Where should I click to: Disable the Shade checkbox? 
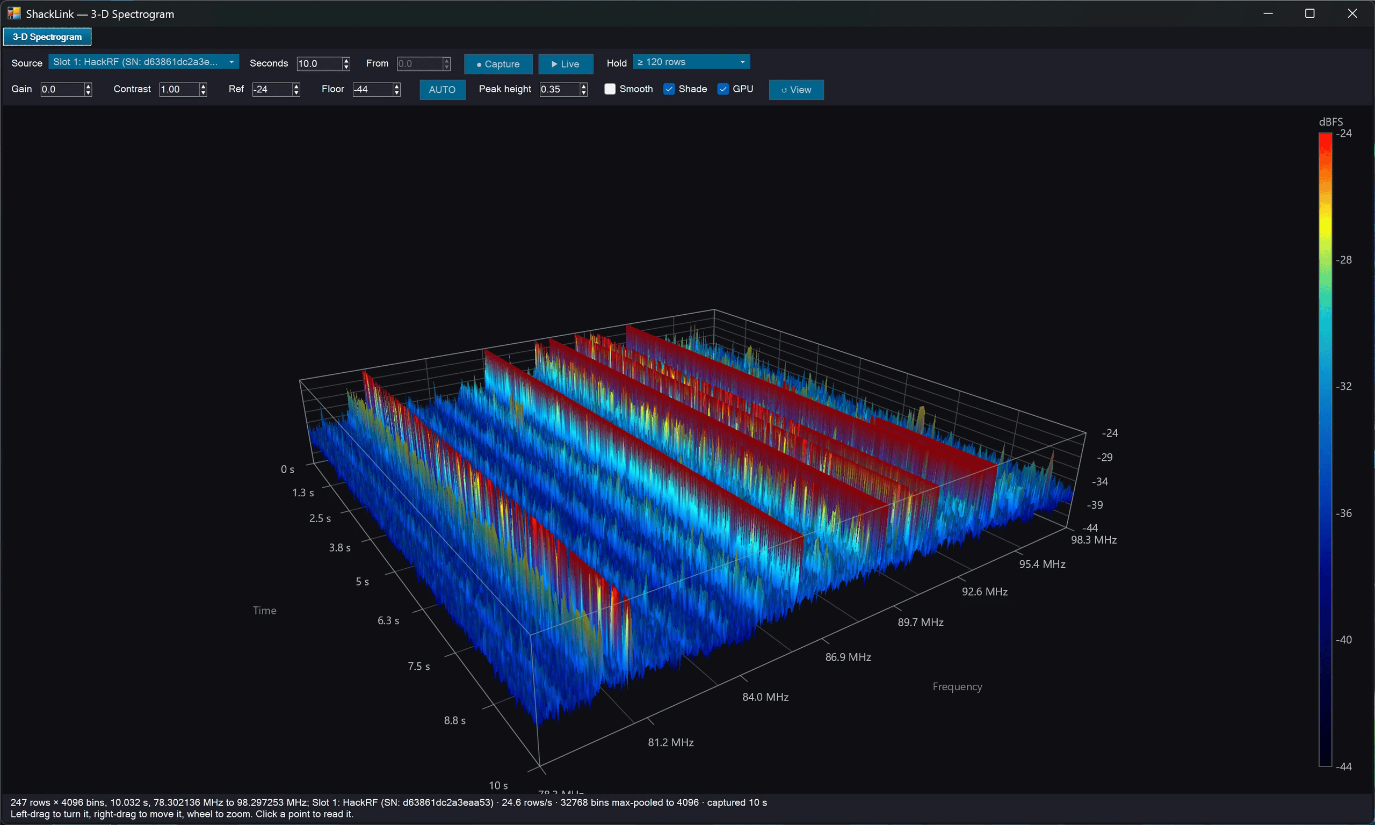point(669,89)
